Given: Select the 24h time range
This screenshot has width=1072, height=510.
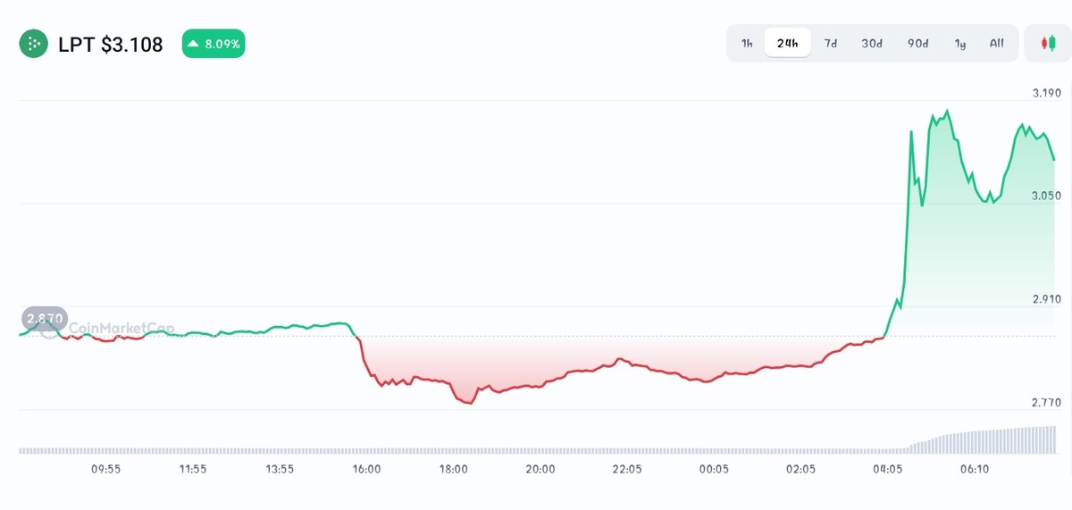Looking at the screenshot, I should tap(788, 43).
